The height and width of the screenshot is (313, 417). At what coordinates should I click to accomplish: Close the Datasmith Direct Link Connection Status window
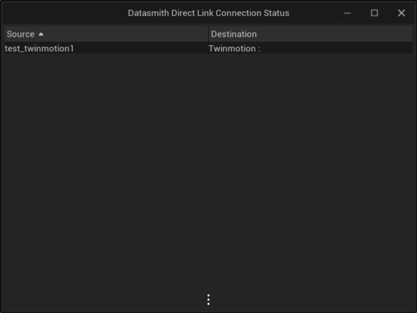(x=401, y=13)
